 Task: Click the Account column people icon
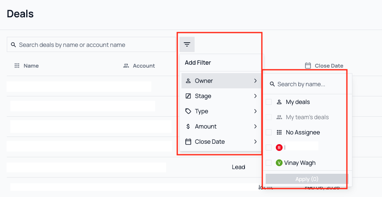pos(126,66)
